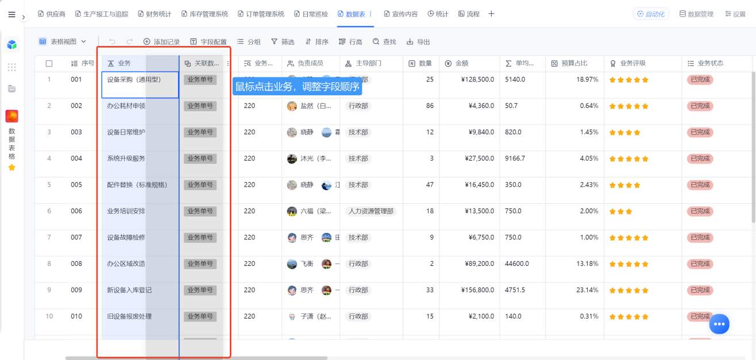Click the blue cube app icon in sidebar

(11, 44)
